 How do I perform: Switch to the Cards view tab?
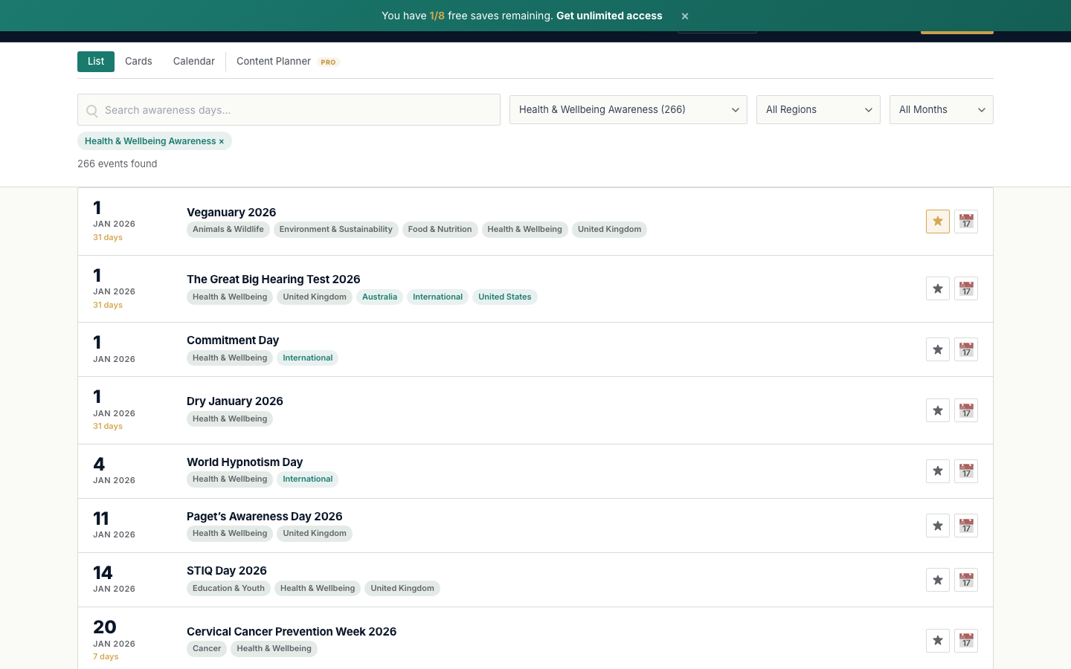click(138, 61)
